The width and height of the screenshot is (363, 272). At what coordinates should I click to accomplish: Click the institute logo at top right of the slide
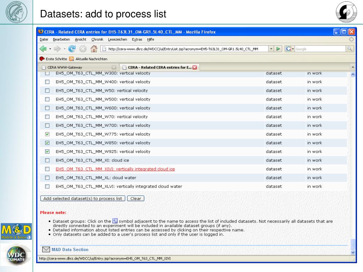[x=346, y=12]
